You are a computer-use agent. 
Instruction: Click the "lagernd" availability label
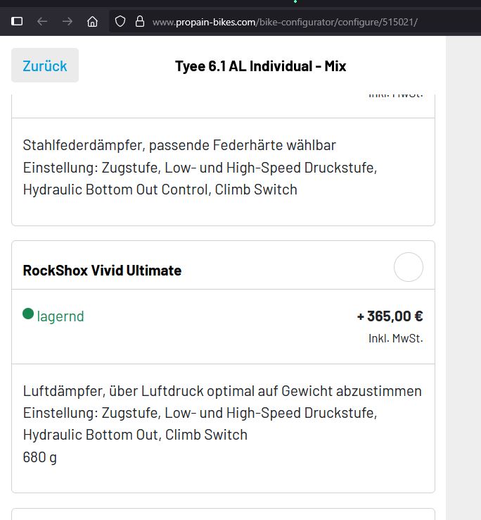(x=60, y=316)
